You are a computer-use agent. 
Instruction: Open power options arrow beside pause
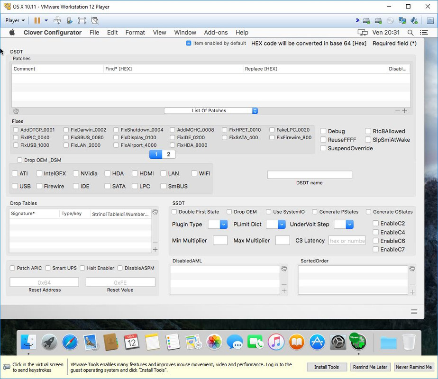(x=46, y=20)
